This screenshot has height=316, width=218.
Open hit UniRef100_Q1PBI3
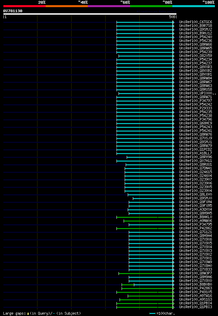point(196,307)
